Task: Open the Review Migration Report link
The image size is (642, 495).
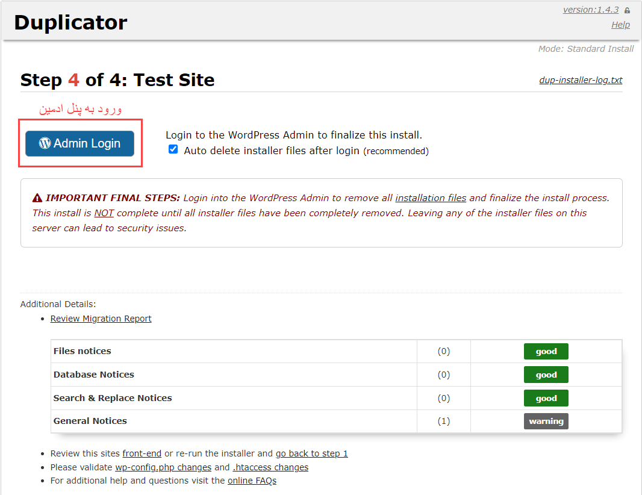Action: (101, 319)
